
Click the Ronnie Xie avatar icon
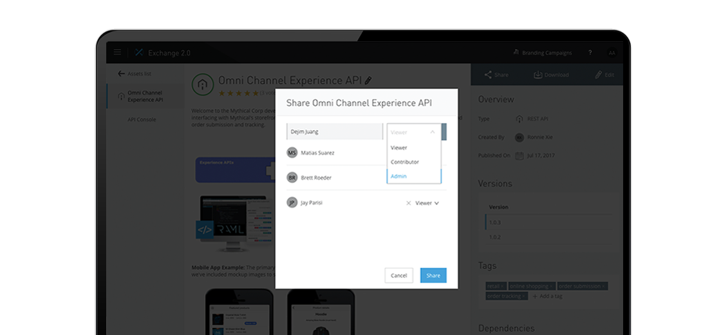(519, 137)
